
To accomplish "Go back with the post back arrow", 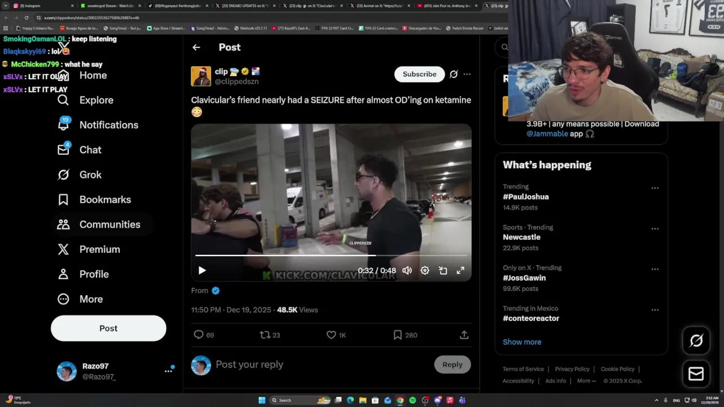I will (196, 47).
